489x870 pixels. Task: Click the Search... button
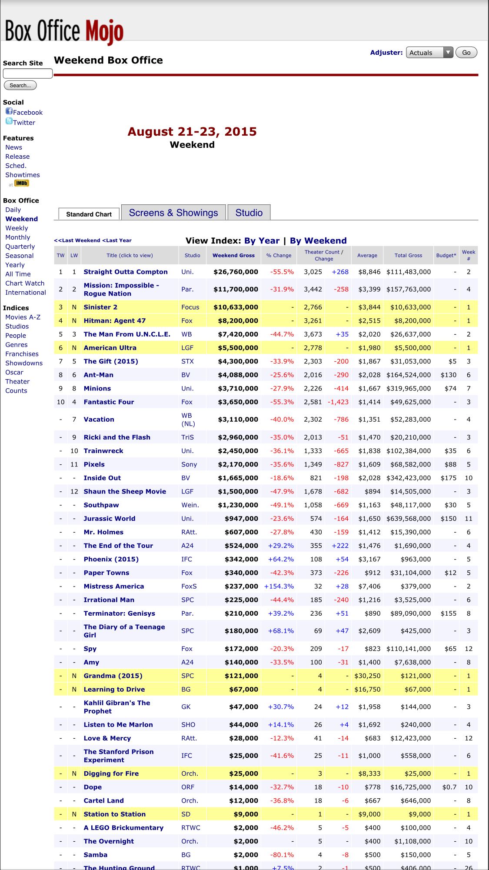20,85
